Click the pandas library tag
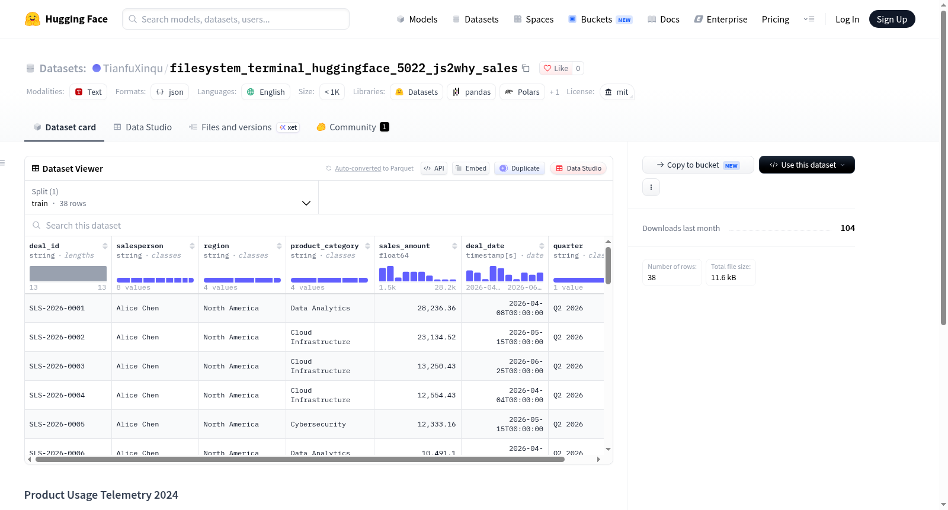Viewport: 948px width, 510px height. [472, 92]
